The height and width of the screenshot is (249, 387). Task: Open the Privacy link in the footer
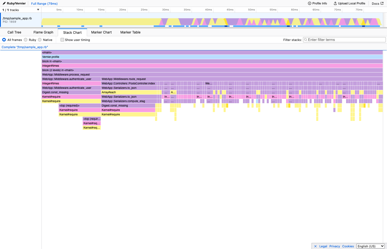point(334,246)
